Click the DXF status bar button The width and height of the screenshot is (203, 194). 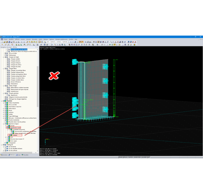[149, 157]
